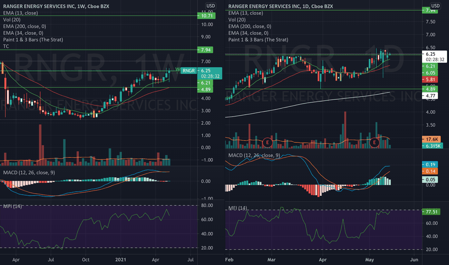
Task: Click the blue 0.19 MACD value label
Action: click(430, 164)
